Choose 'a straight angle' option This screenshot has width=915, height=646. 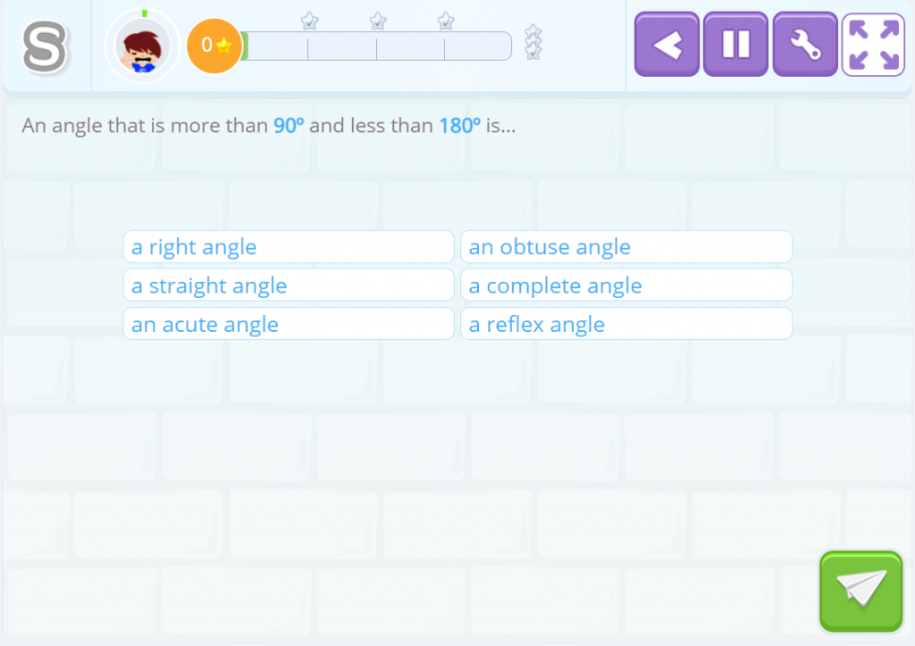click(288, 285)
